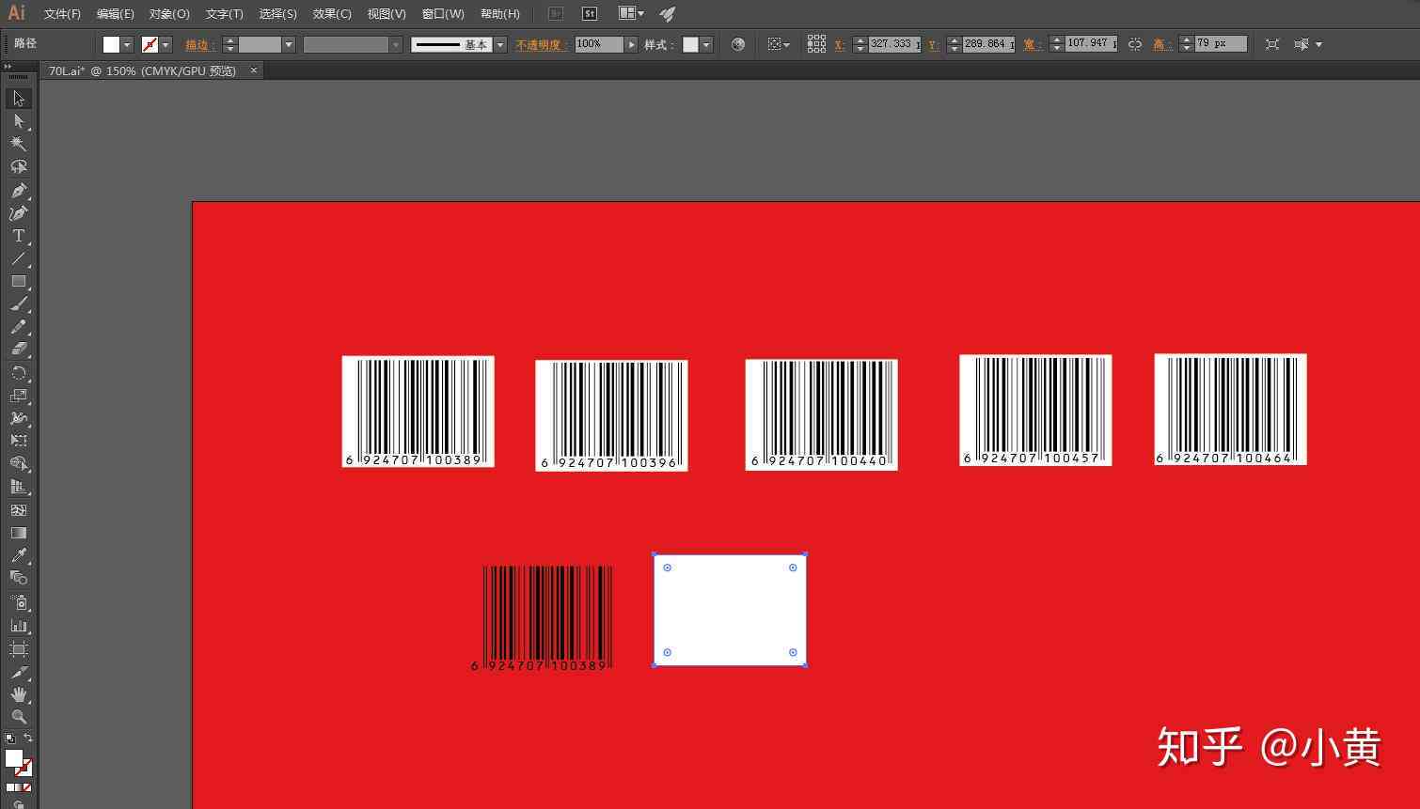Select the Eyedropper tool

pyautogui.click(x=18, y=555)
